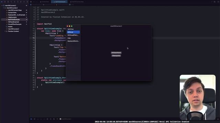The image size is (220, 123).
Task: Click 'SplitViewExample()' preview call line
Action: [55, 82]
